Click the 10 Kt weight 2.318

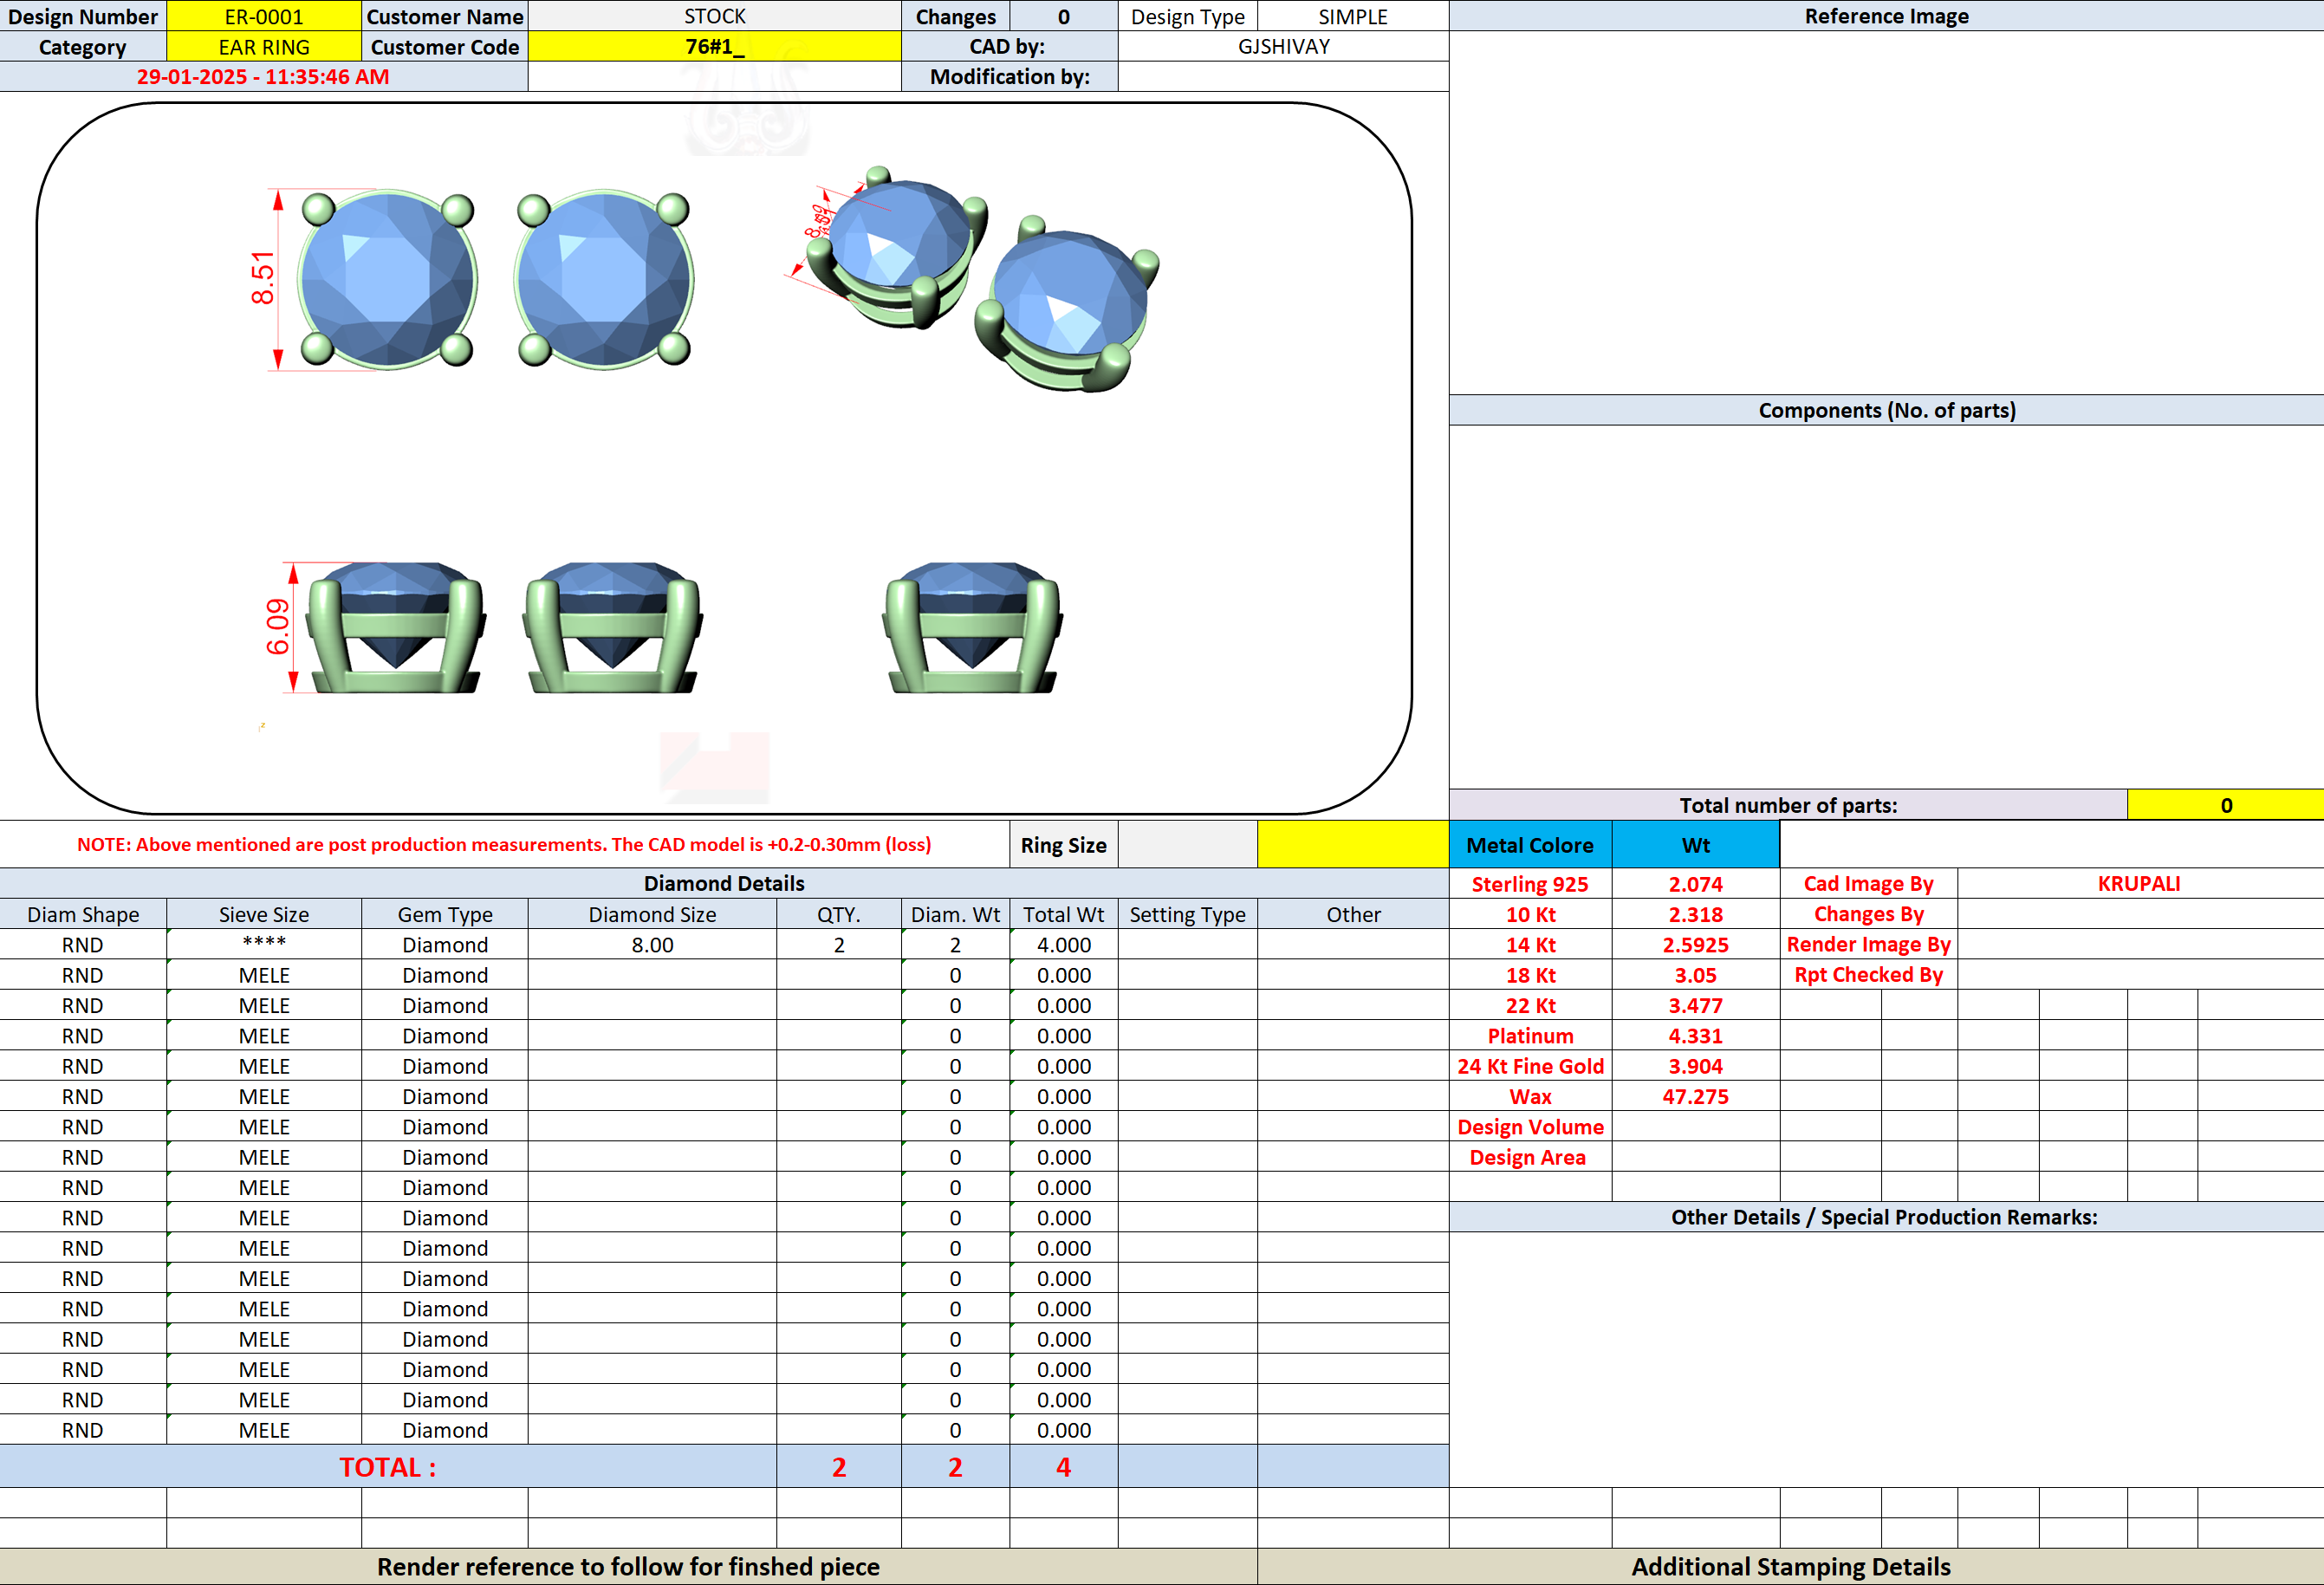pos(1695,914)
